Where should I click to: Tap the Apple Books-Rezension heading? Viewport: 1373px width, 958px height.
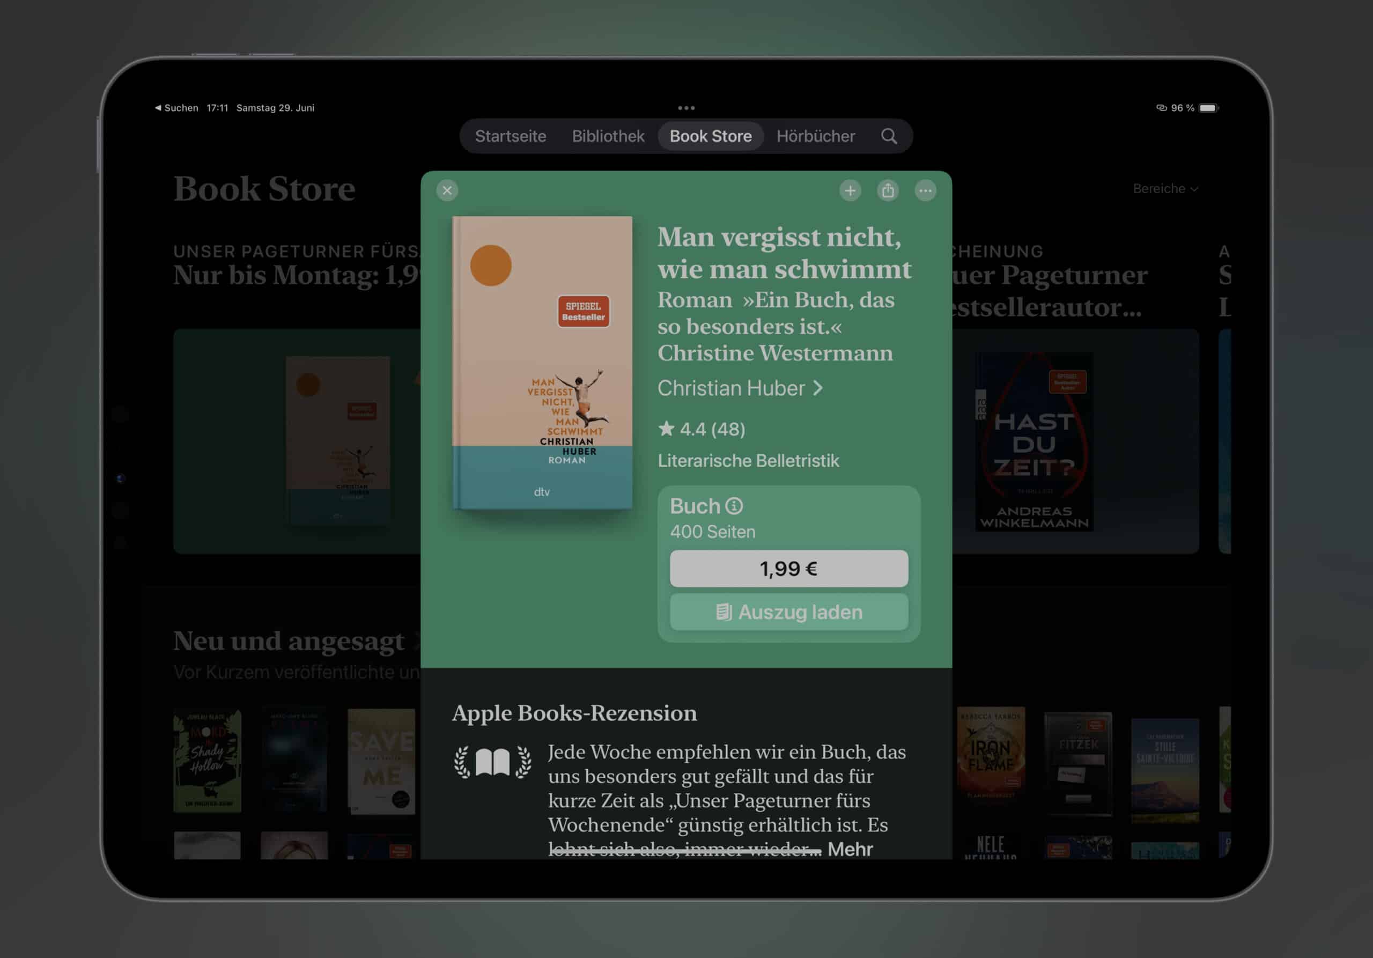[x=574, y=713]
